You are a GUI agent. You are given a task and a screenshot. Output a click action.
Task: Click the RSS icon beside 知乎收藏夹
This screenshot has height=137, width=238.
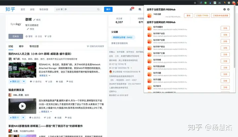149,28
